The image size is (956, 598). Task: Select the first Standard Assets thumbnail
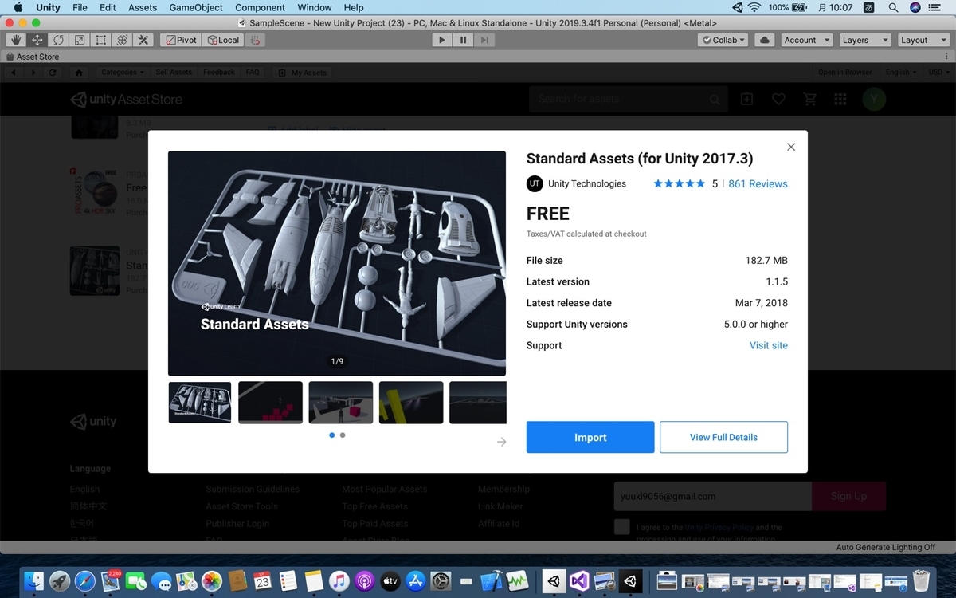(x=200, y=403)
